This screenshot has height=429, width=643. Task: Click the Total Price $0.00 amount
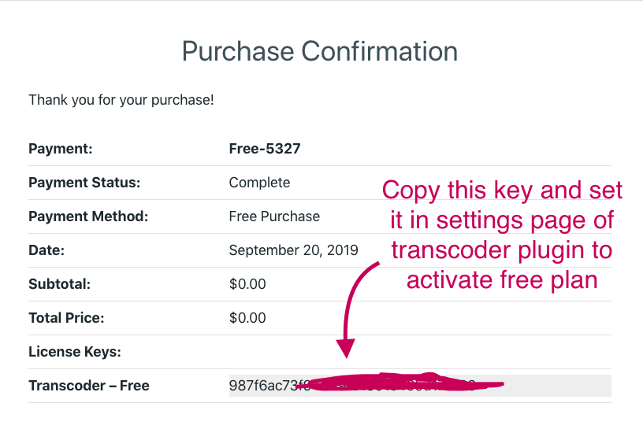click(247, 318)
